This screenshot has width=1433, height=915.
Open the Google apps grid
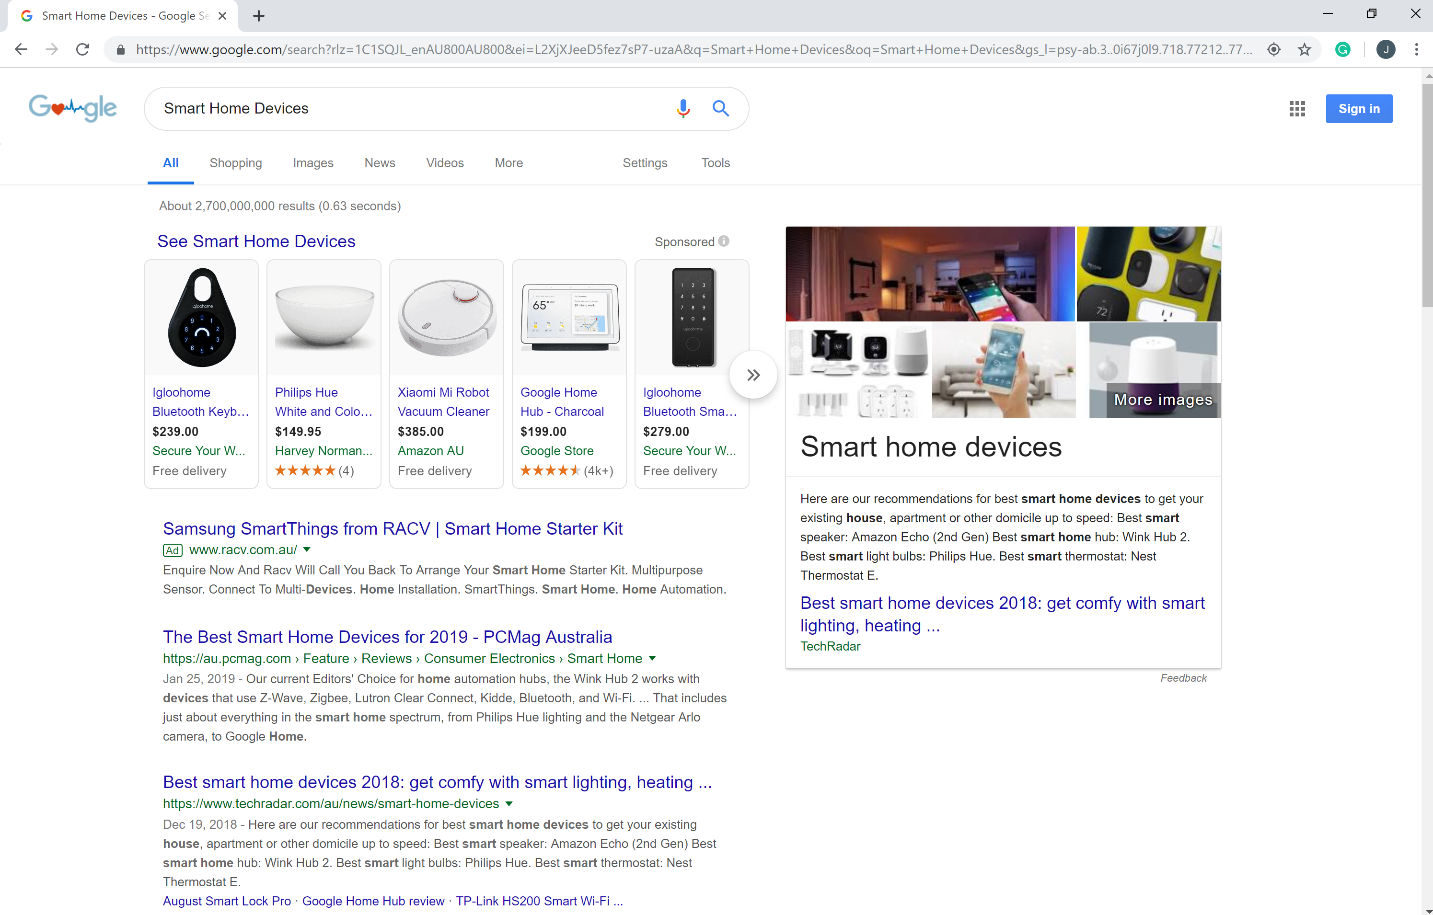click(x=1297, y=108)
